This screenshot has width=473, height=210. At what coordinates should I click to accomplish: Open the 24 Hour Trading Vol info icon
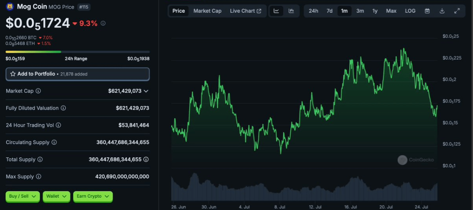tap(59, 125)
